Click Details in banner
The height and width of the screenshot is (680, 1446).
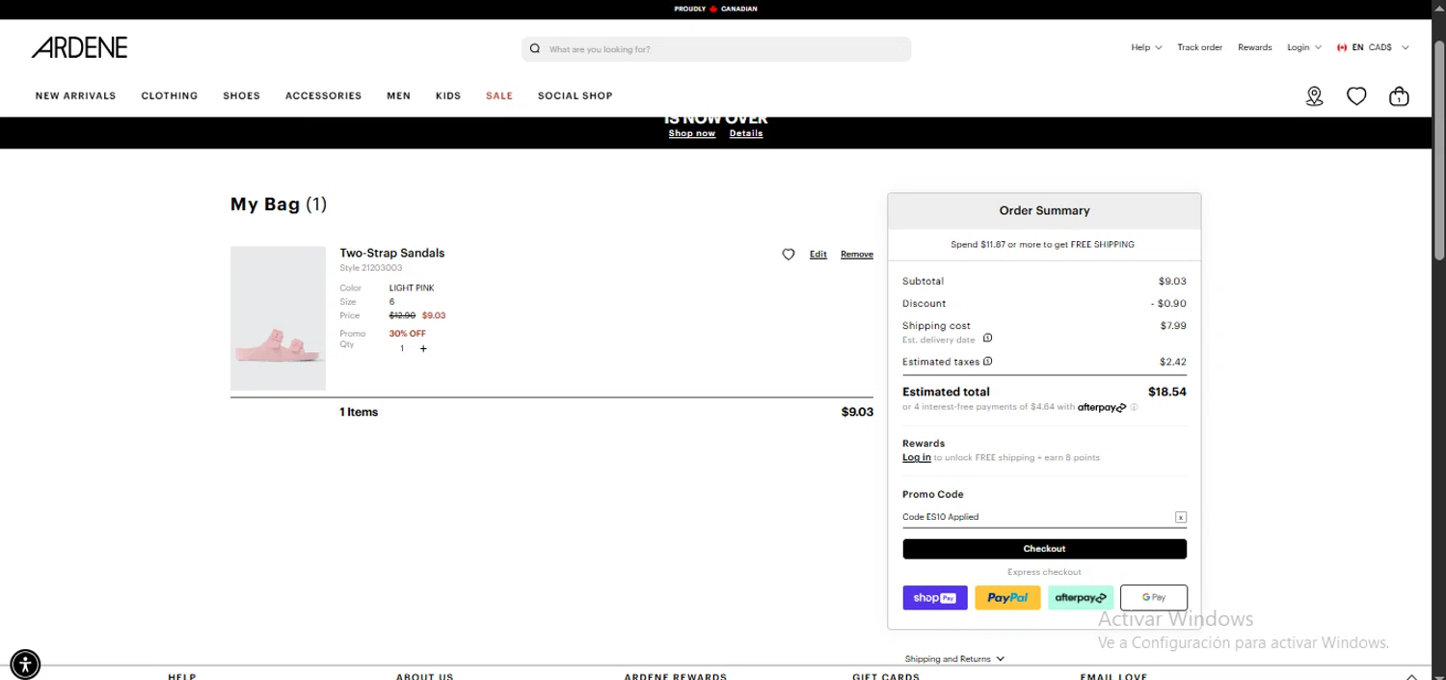[746, 133]
